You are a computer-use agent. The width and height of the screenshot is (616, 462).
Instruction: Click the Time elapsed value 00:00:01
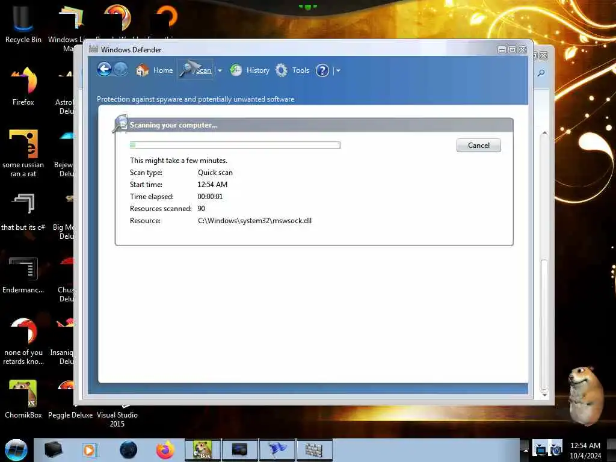pyautogui.click(x=210, y=197)
